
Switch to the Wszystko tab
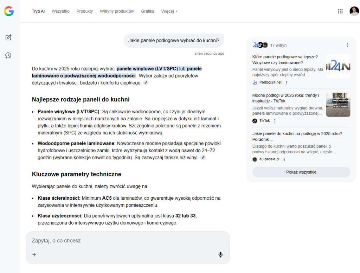[60, 11]
